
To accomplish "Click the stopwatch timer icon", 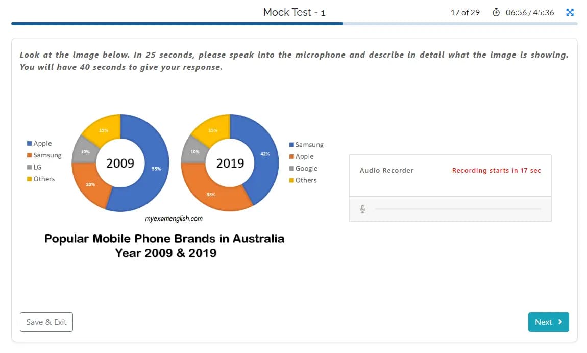I will pos(496,12).
